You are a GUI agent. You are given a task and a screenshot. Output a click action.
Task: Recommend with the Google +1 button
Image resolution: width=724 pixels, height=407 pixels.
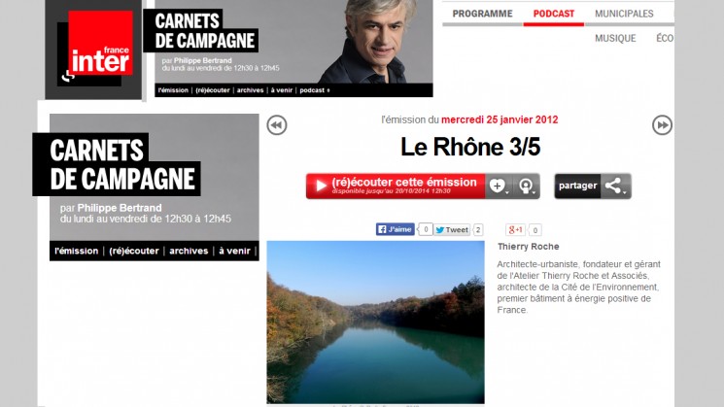point(515,230)
